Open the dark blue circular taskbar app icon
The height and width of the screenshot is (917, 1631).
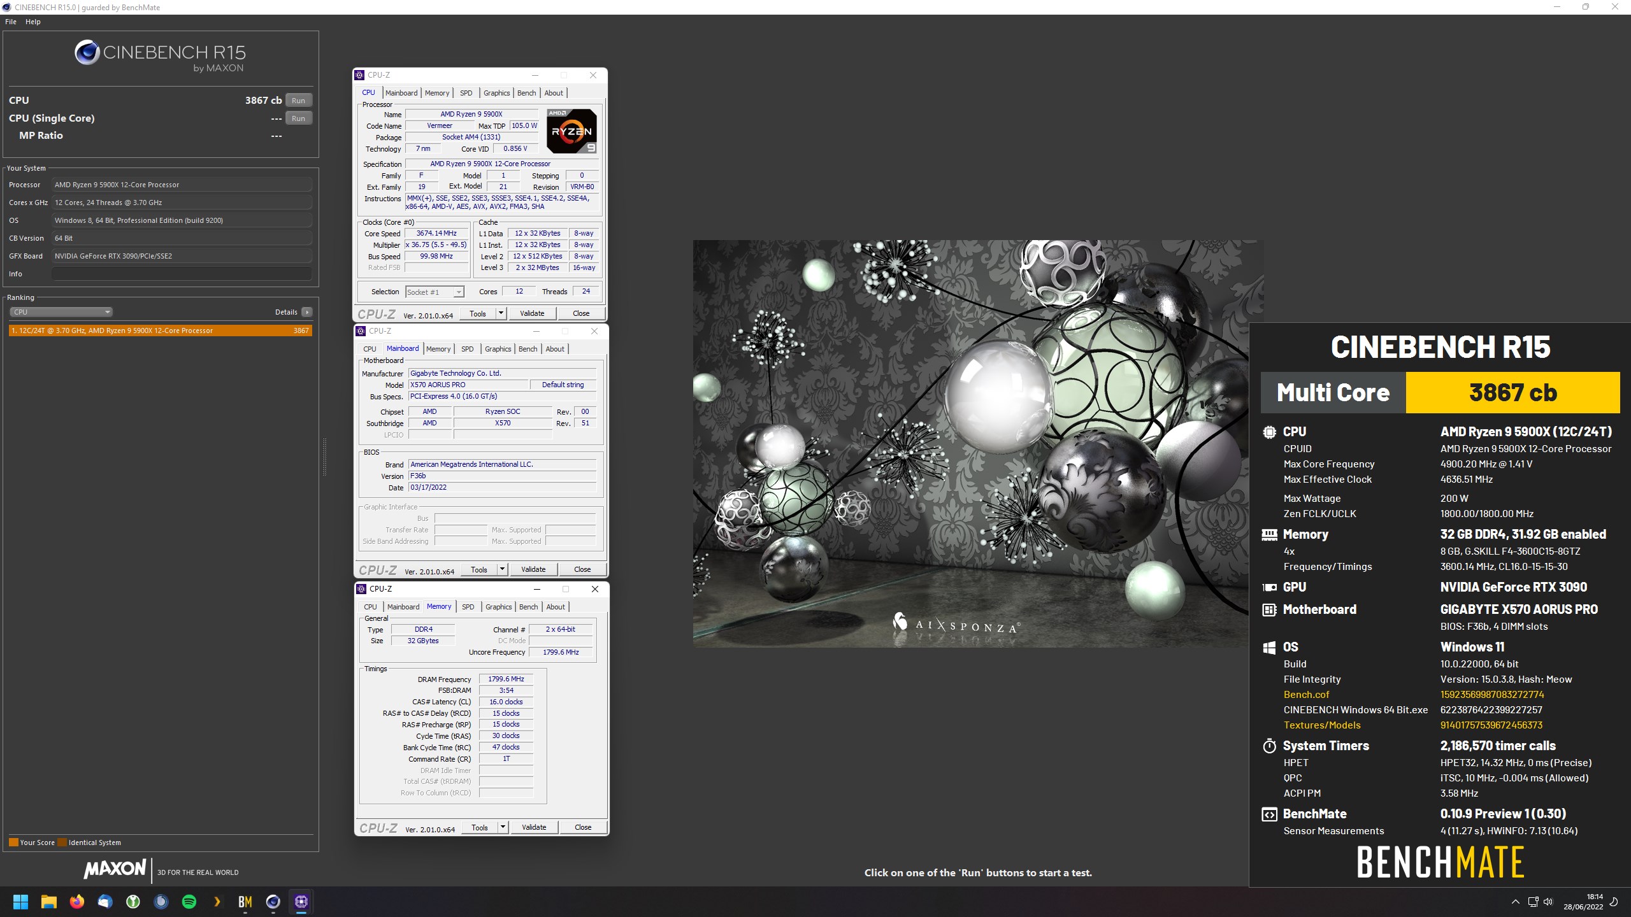(161, 902)
